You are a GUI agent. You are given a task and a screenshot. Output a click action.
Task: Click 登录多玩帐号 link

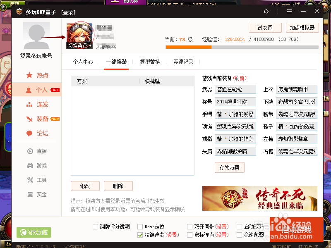click(36, 56)
